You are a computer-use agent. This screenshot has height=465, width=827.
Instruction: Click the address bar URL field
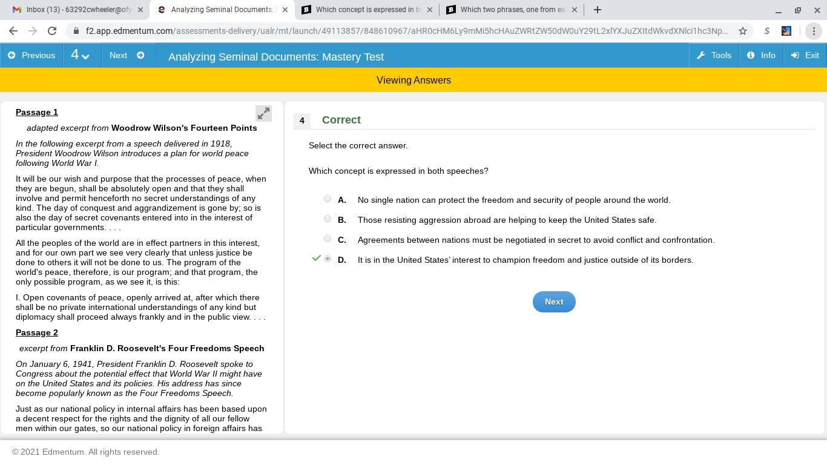point(407,31)
